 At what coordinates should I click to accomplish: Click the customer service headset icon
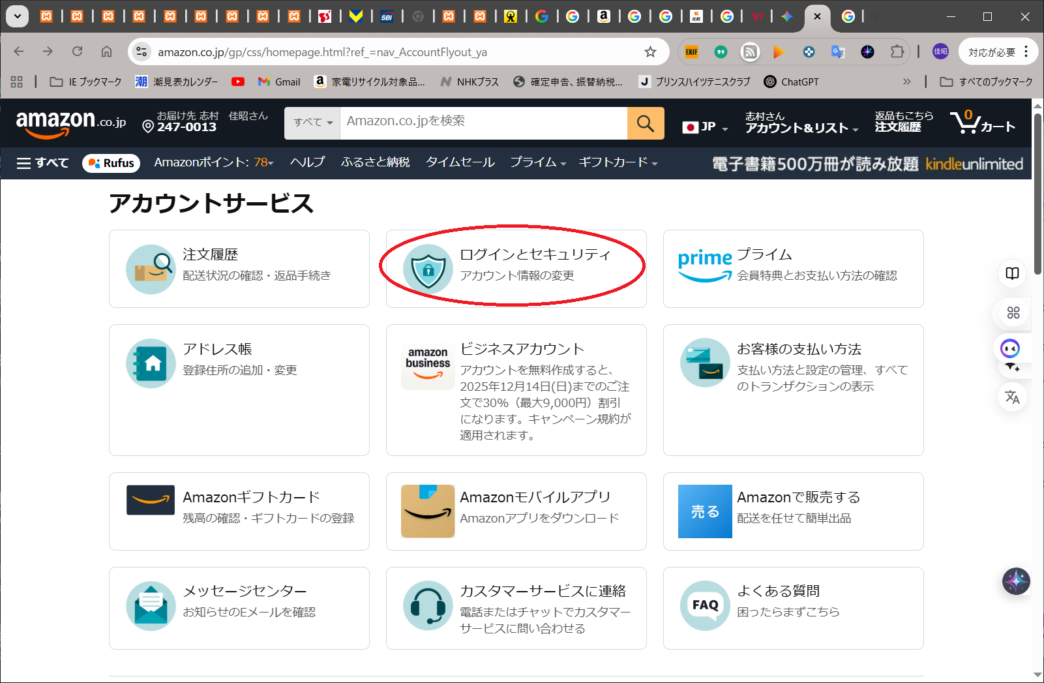[428, 606]
